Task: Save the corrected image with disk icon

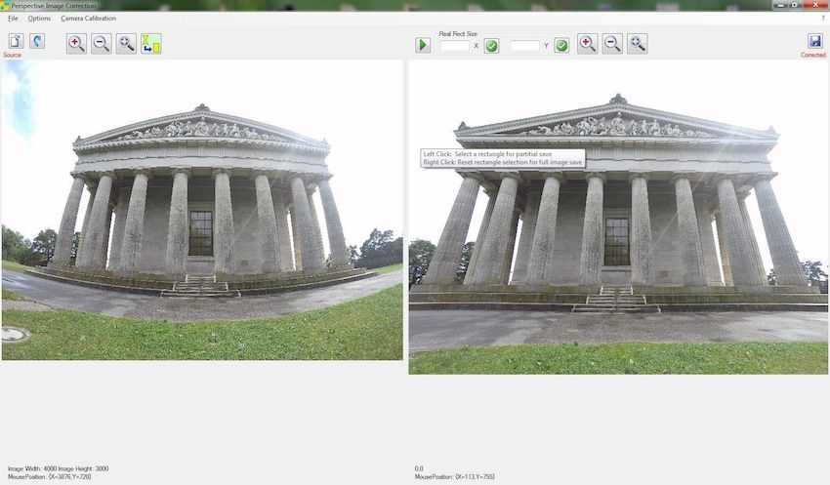Action: coord(814,41)
